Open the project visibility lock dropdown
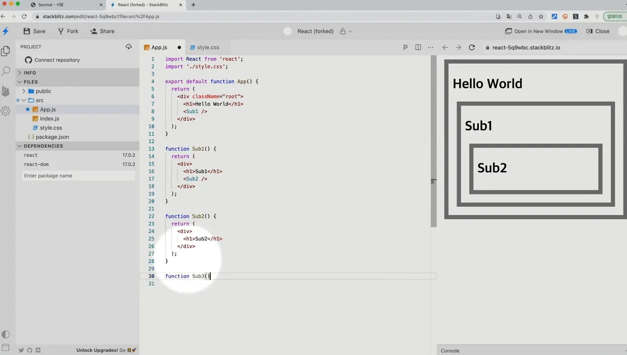Screen dimensions: 627x355 (346, 31)
